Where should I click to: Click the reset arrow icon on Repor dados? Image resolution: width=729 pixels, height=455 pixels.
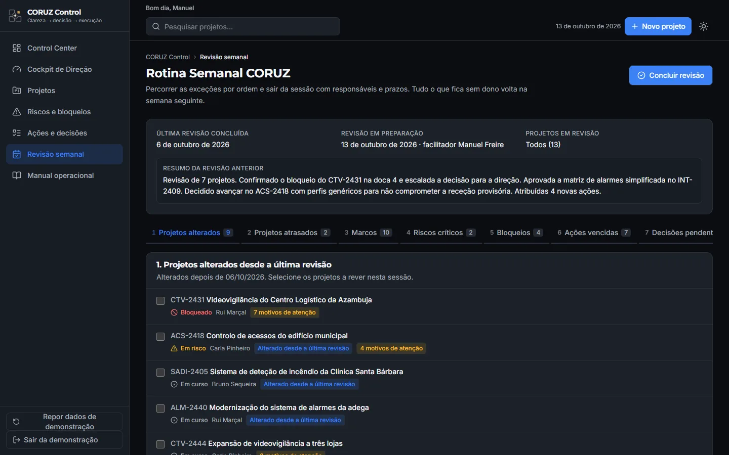coord(16,422)
